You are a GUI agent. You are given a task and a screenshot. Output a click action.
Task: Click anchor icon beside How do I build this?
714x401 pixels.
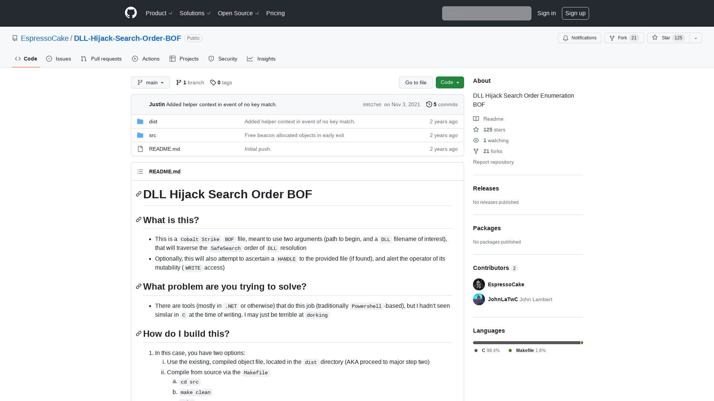139,333
